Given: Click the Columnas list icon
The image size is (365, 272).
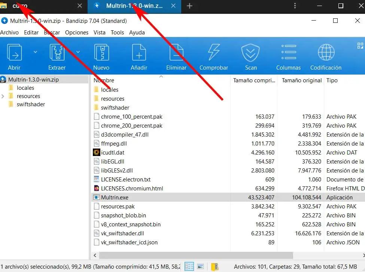Looking at the screenshot, I should click(289, 52).
